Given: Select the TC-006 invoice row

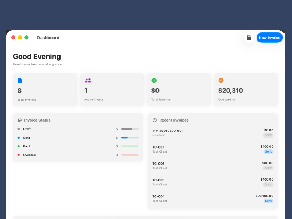Looking at the screenshot, I should point(212,165).
